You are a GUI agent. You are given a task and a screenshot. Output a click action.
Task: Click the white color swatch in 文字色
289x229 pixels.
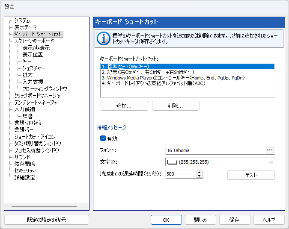(172, 162)
